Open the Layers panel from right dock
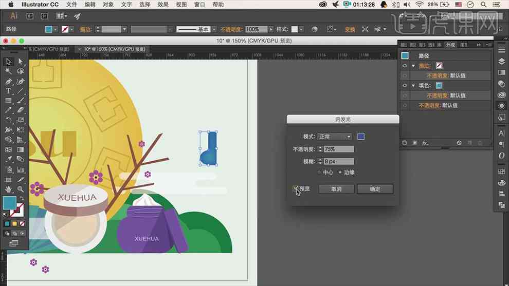This screenshot has height=286, width=509. click(x=501, y=61)
